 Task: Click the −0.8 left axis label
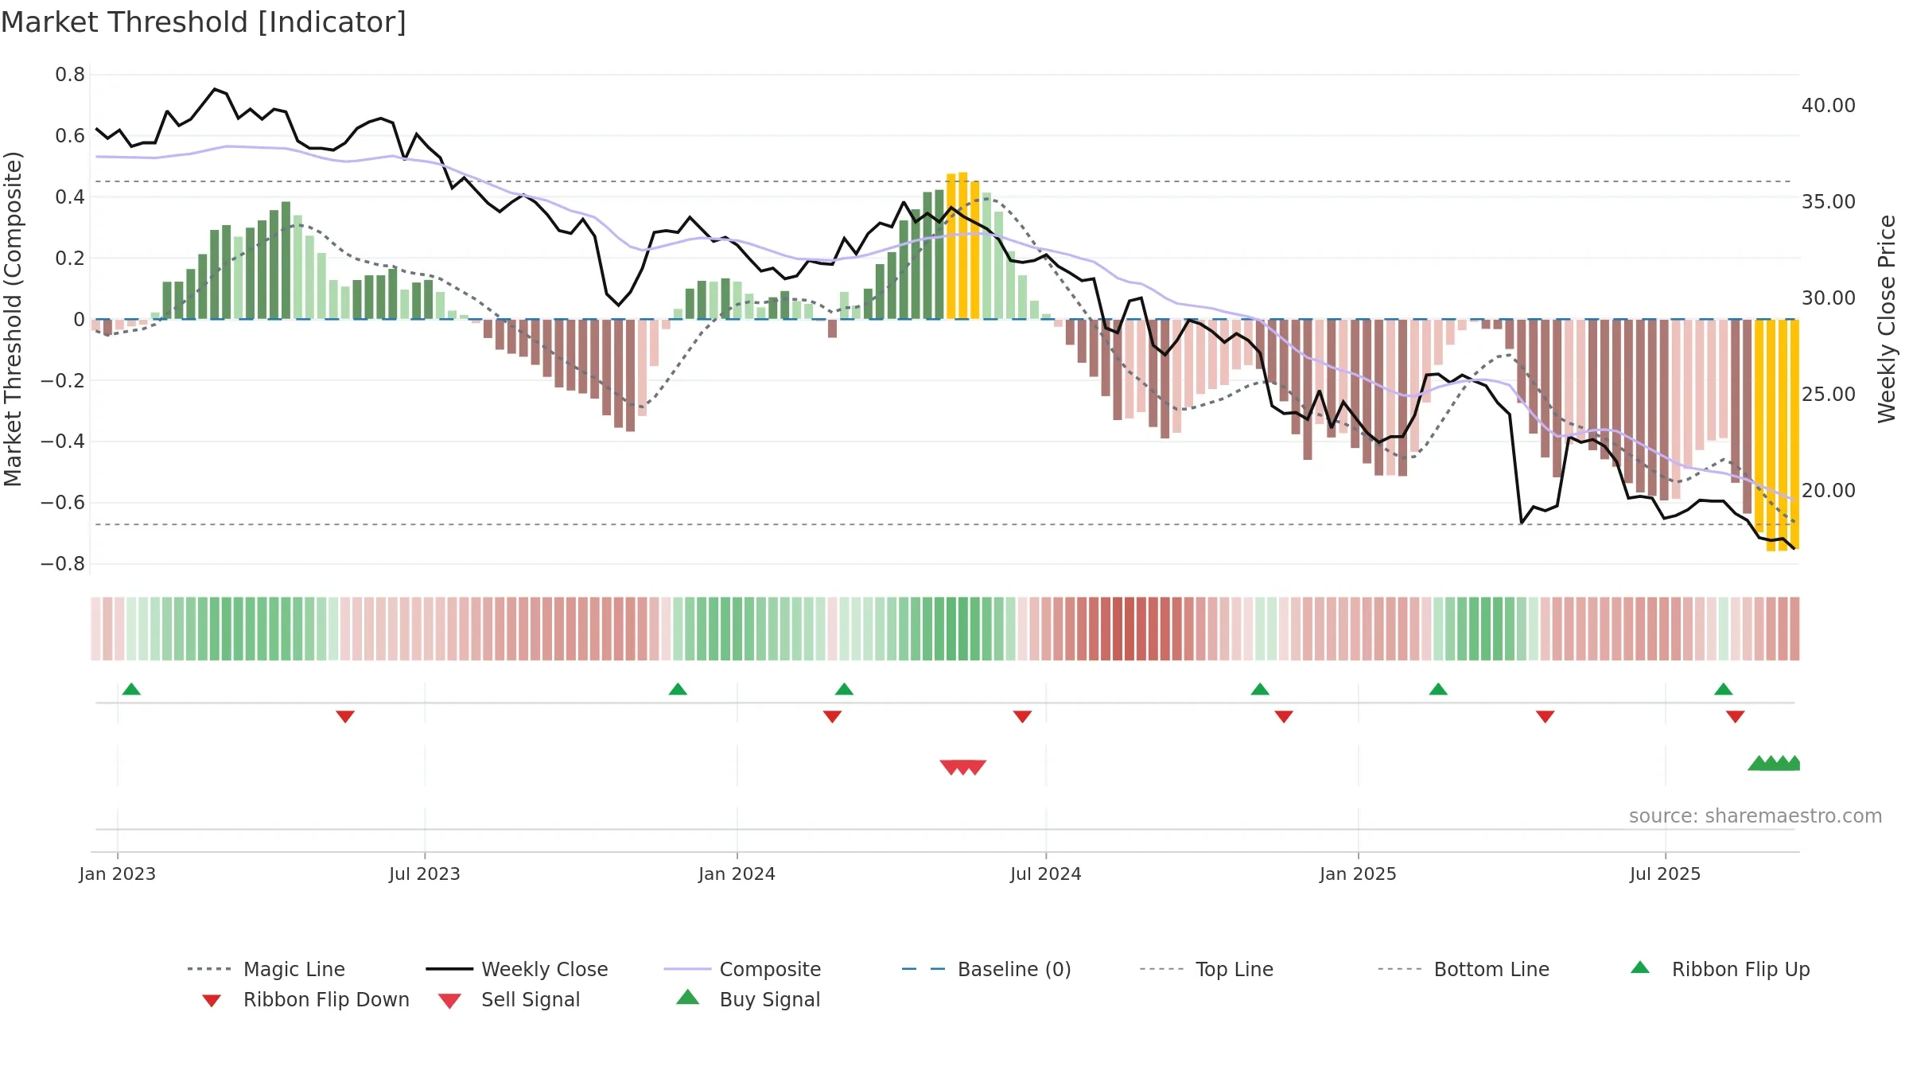click(x=63, y=564)
